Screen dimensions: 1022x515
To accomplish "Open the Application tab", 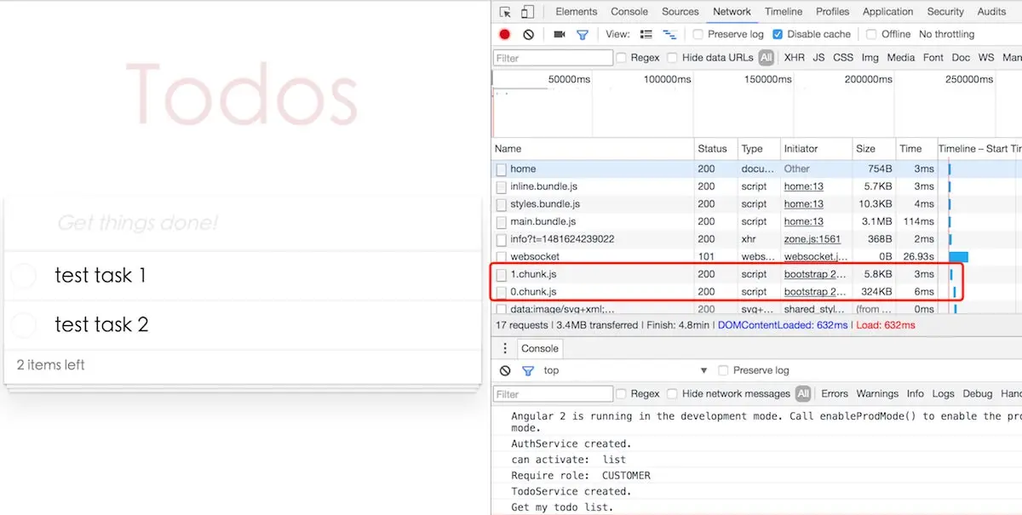I will tap(888, 12).
